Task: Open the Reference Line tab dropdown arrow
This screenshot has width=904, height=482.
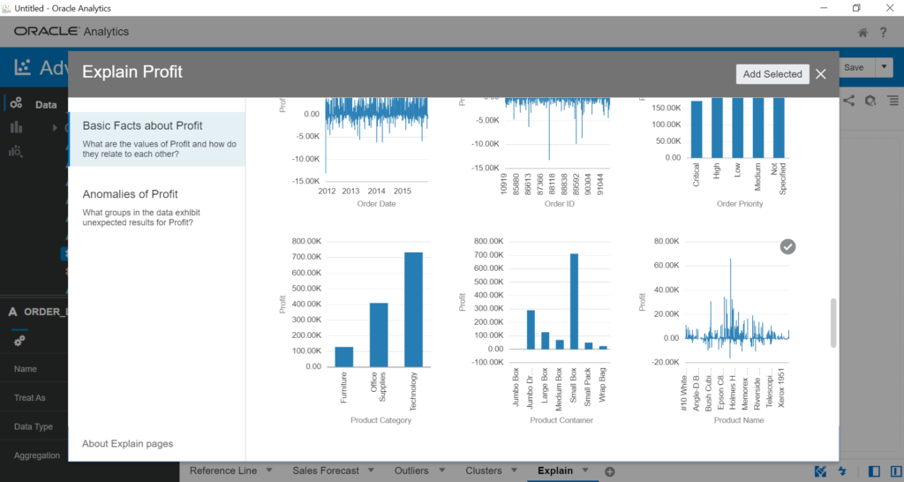Action: point(269,471)
